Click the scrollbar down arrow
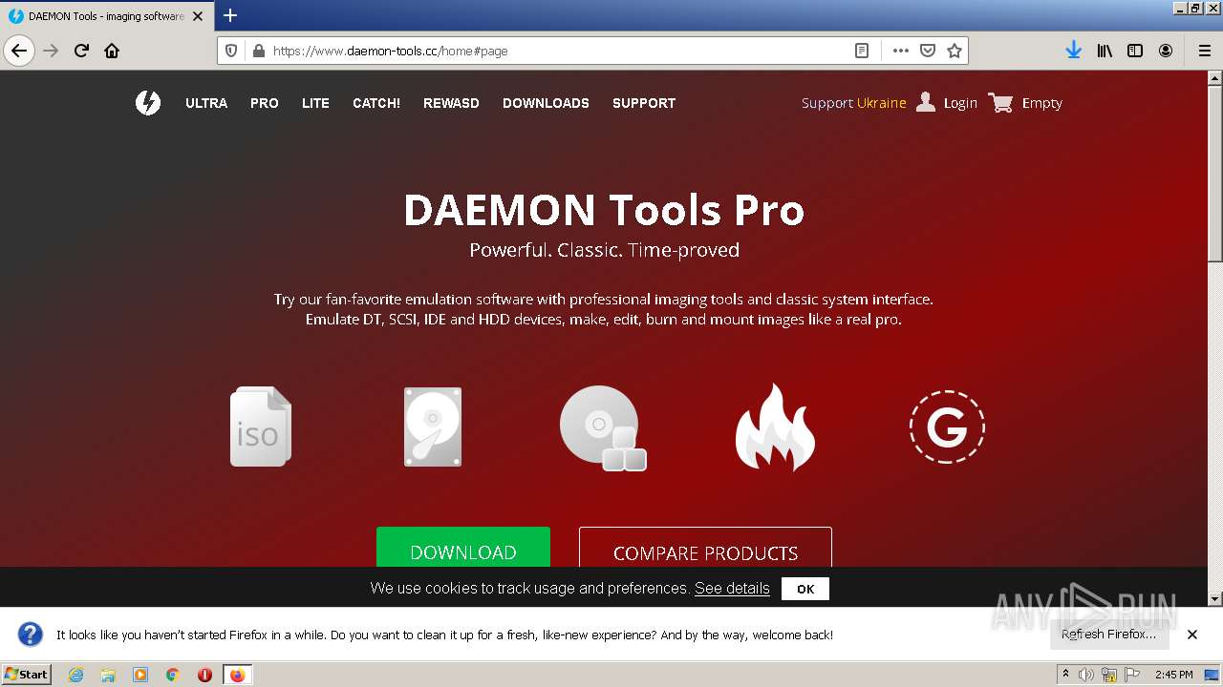The width and height of the screenshot is (1223, 687). (1214, 598)
